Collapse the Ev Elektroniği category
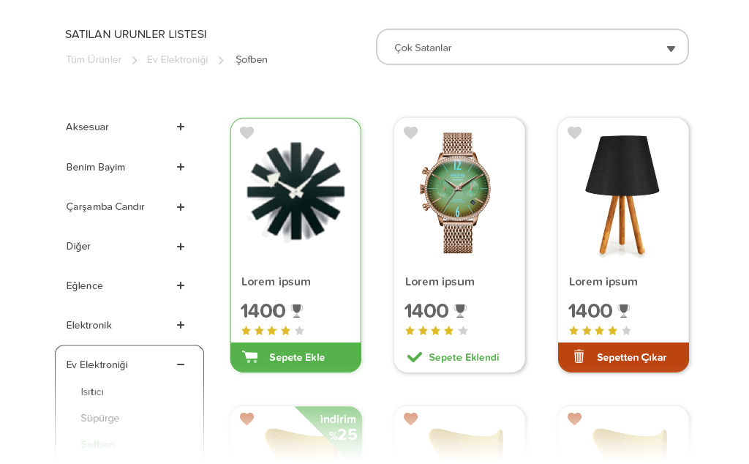This screenshot has width=749, height=464. click(180, 364)
